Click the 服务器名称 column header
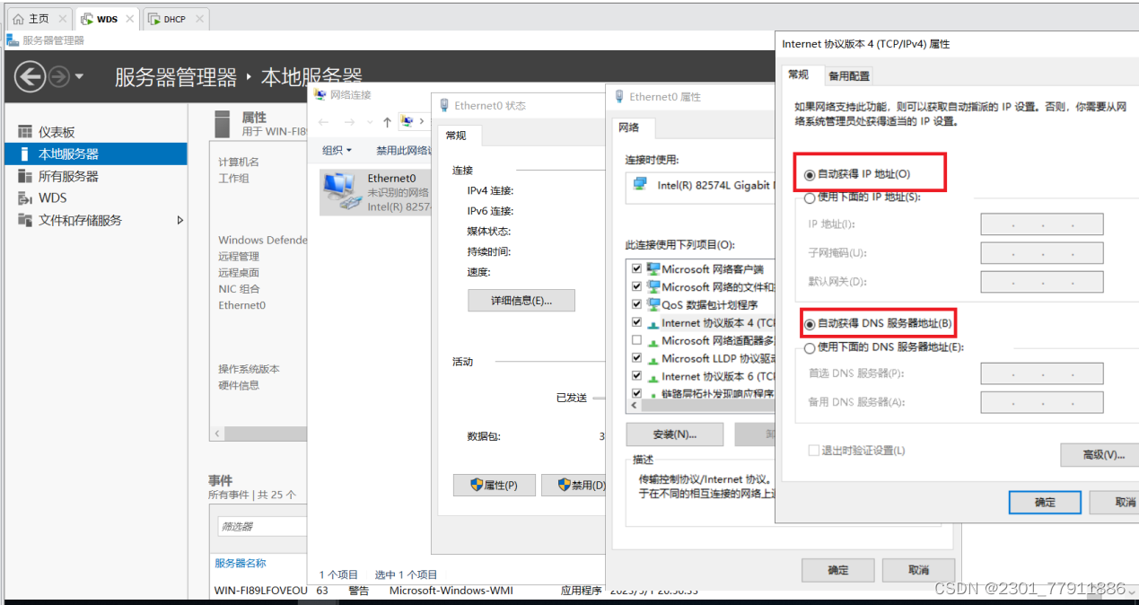 241,563
